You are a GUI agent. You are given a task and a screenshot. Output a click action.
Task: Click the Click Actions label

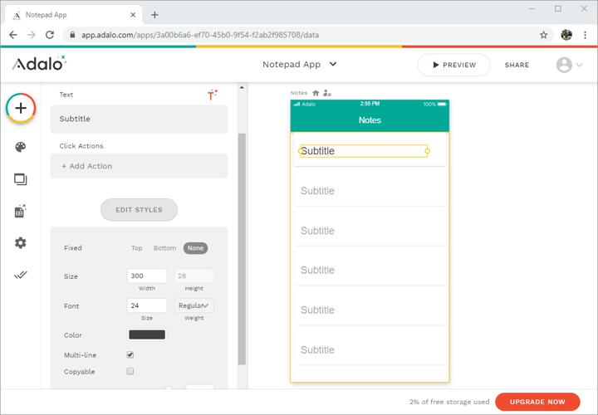[x=81, y=146]
